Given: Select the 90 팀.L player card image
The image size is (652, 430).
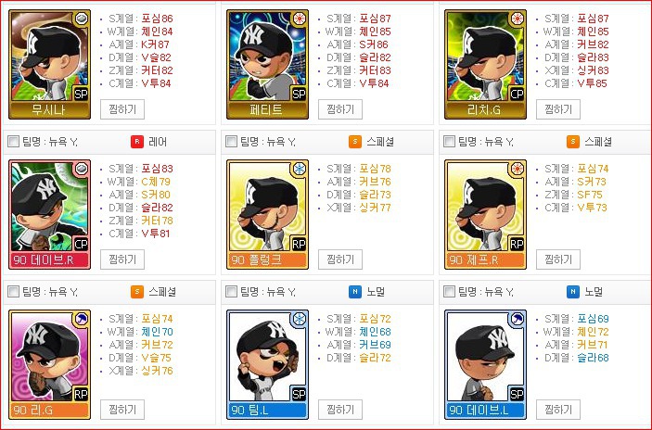Looking at the screenshot, I should point(267,364).
